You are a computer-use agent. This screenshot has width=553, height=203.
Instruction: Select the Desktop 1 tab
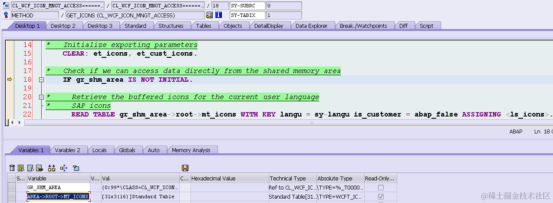coord(27,26)
